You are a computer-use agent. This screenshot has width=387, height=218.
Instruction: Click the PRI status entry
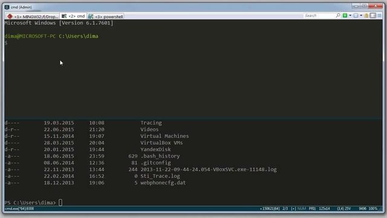312,208
